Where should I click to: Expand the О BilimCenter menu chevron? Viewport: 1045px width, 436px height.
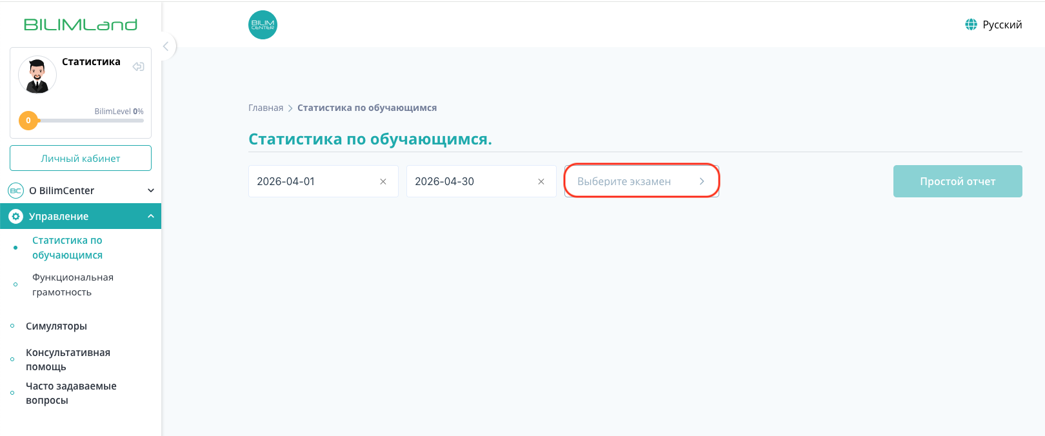point(151,190)
